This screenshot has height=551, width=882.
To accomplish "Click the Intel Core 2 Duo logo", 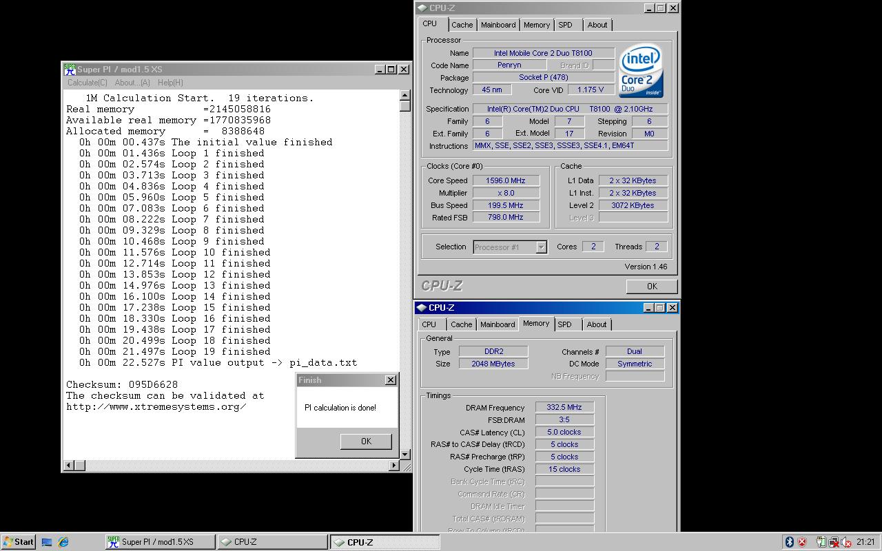I will click(641, 71).
